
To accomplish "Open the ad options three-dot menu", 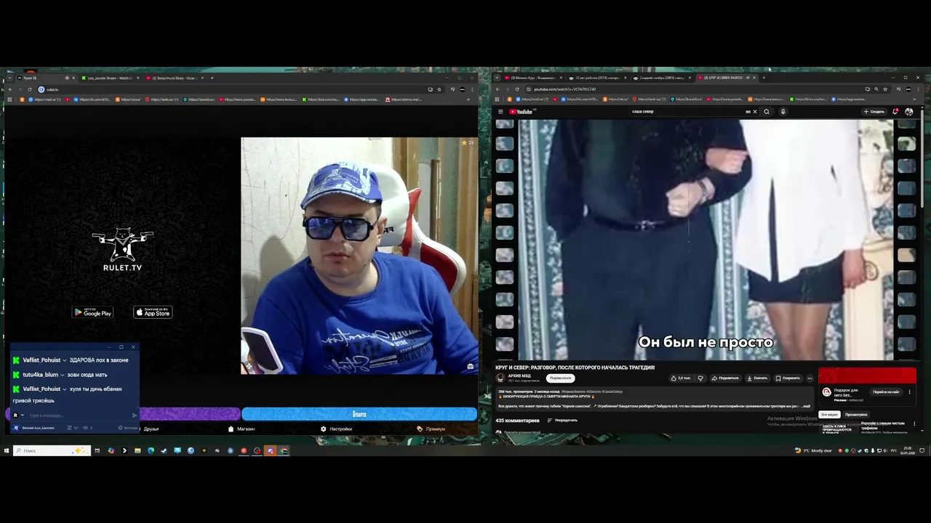I will point(909,392).
